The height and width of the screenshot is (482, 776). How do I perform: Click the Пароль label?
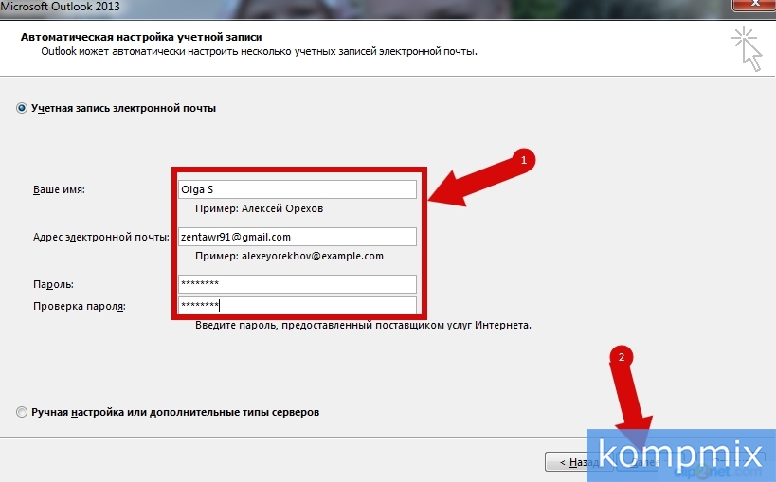pos(53,284)
